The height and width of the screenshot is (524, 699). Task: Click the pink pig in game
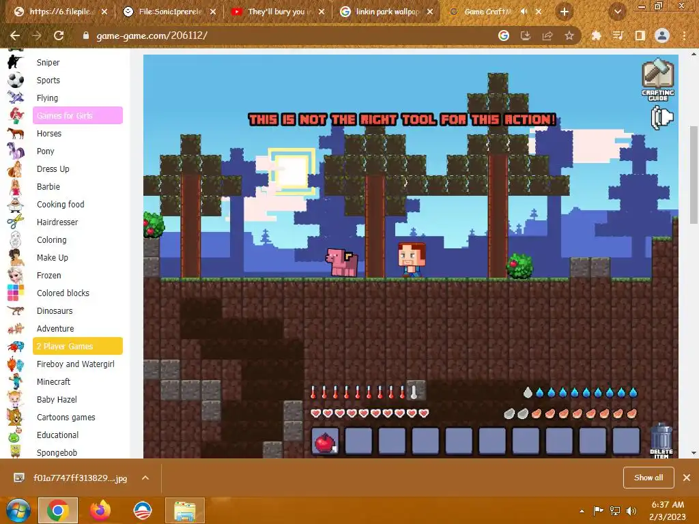[x=341, y=263]
